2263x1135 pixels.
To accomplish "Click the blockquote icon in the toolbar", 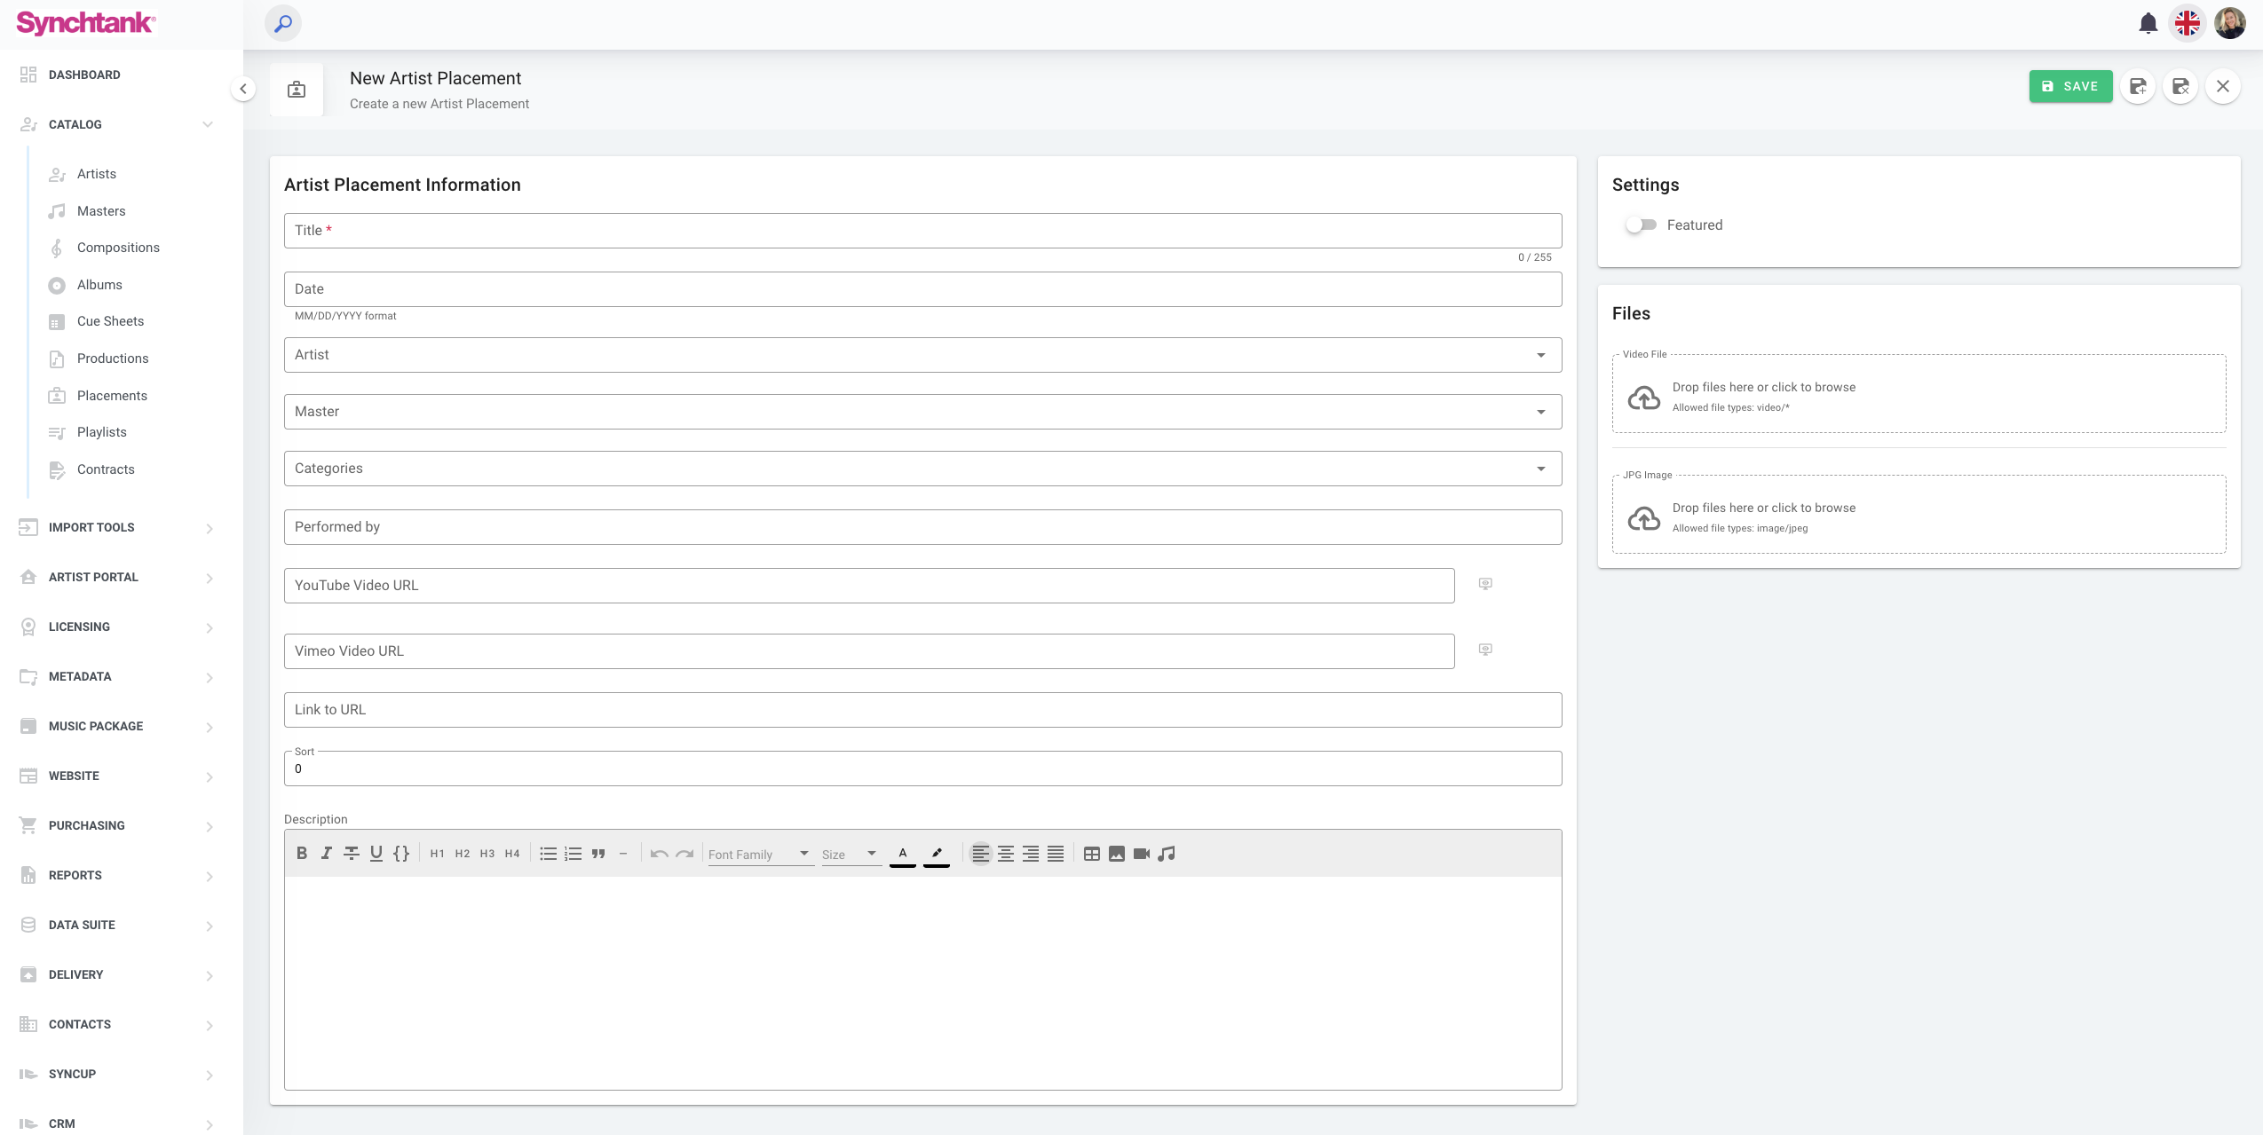I will point(598,854).
